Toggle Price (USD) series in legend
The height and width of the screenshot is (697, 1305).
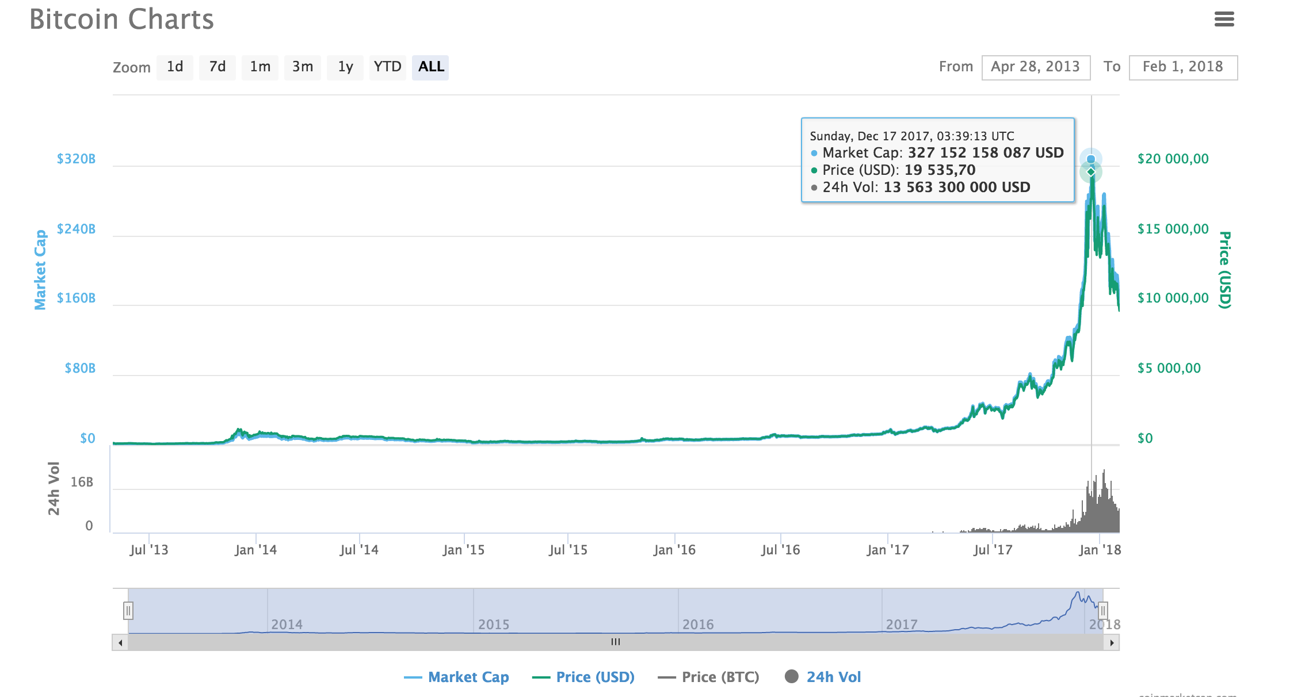[583, 677]
